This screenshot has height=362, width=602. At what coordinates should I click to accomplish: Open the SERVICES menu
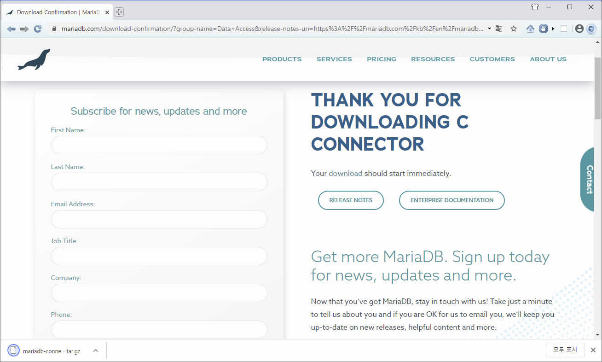[334, 59]
